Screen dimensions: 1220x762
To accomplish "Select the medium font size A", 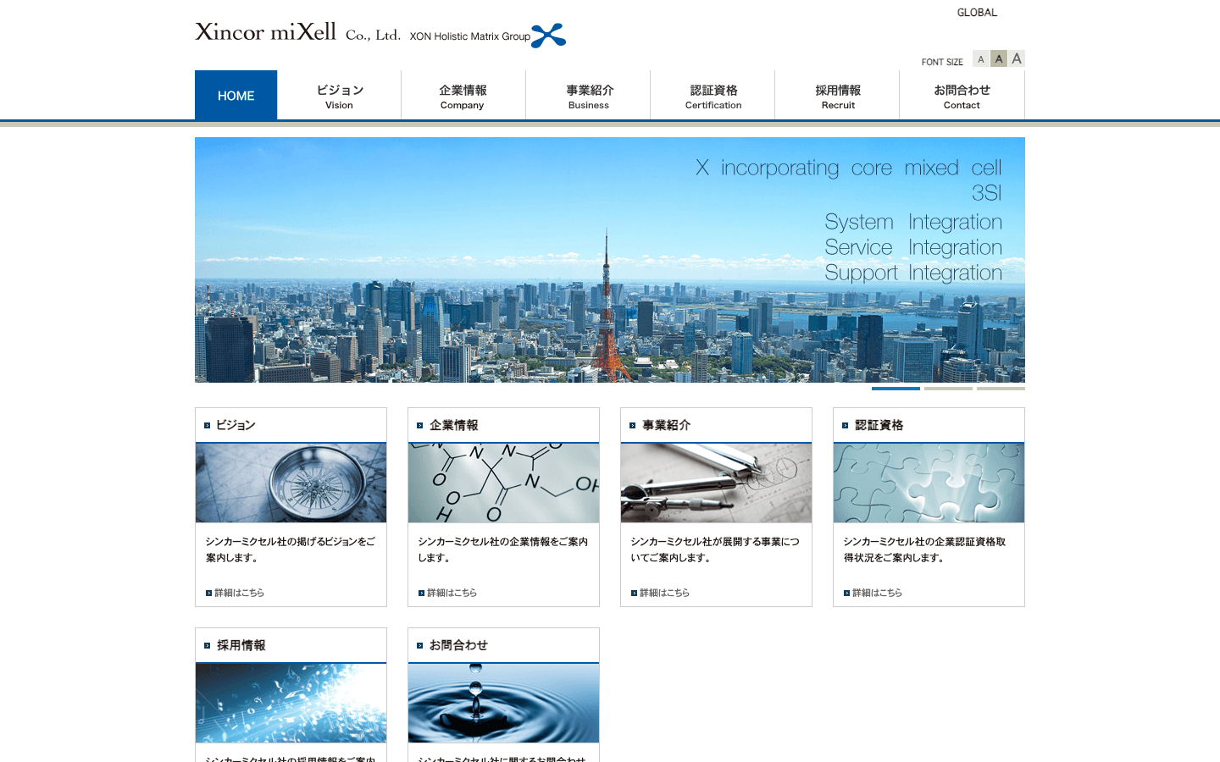I will (x=999, y=59).
